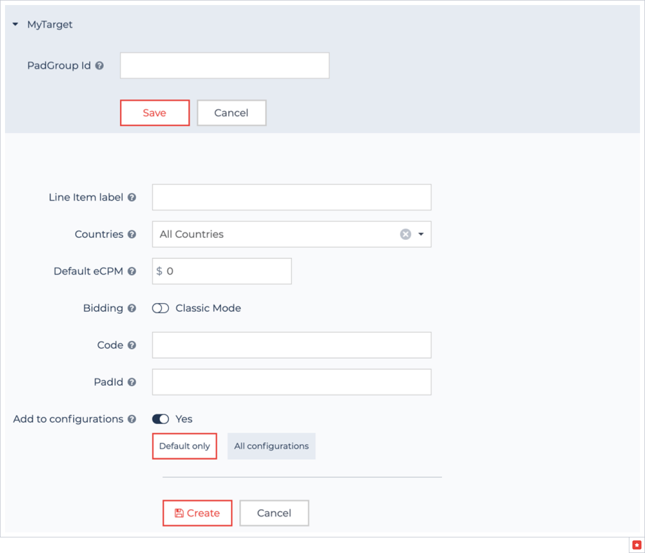This screenshot has height=553, width=645.
Task: Click the Countries help question mark icon
Action: pos(132,234)
